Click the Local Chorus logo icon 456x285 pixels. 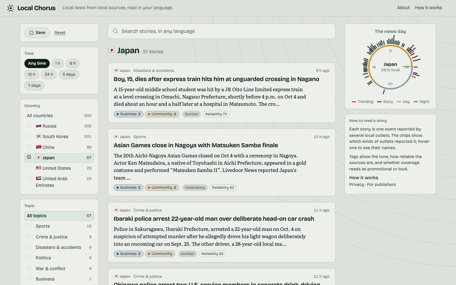pos(11,8)
